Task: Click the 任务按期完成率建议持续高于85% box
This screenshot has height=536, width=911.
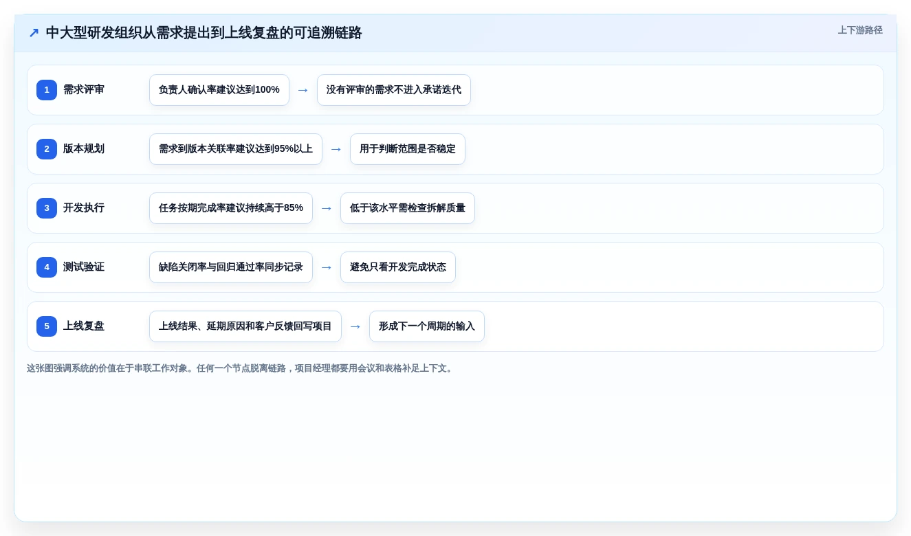Action: click(x=231, y=208)
